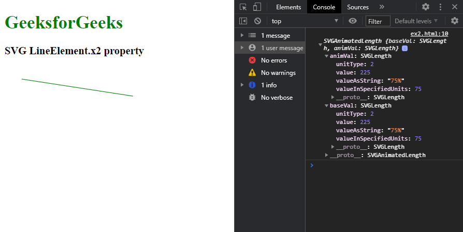Click the user message avatar icon
Screen dimensions: 463x232
[x=252, y=48]
